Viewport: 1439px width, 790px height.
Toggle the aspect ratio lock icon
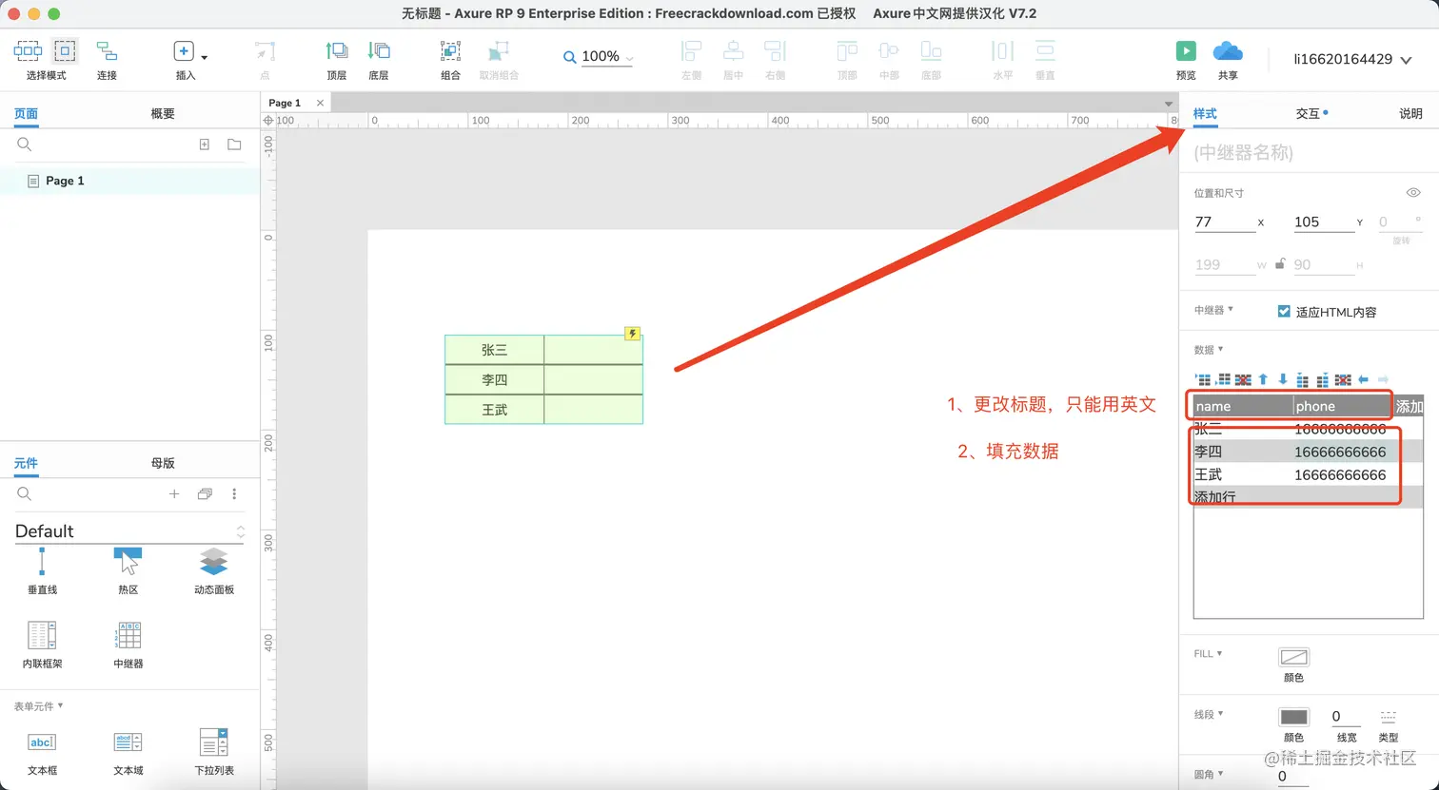point(1280,264)
